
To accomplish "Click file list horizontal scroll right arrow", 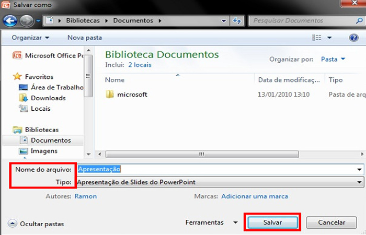I will (x=362, y=154).
